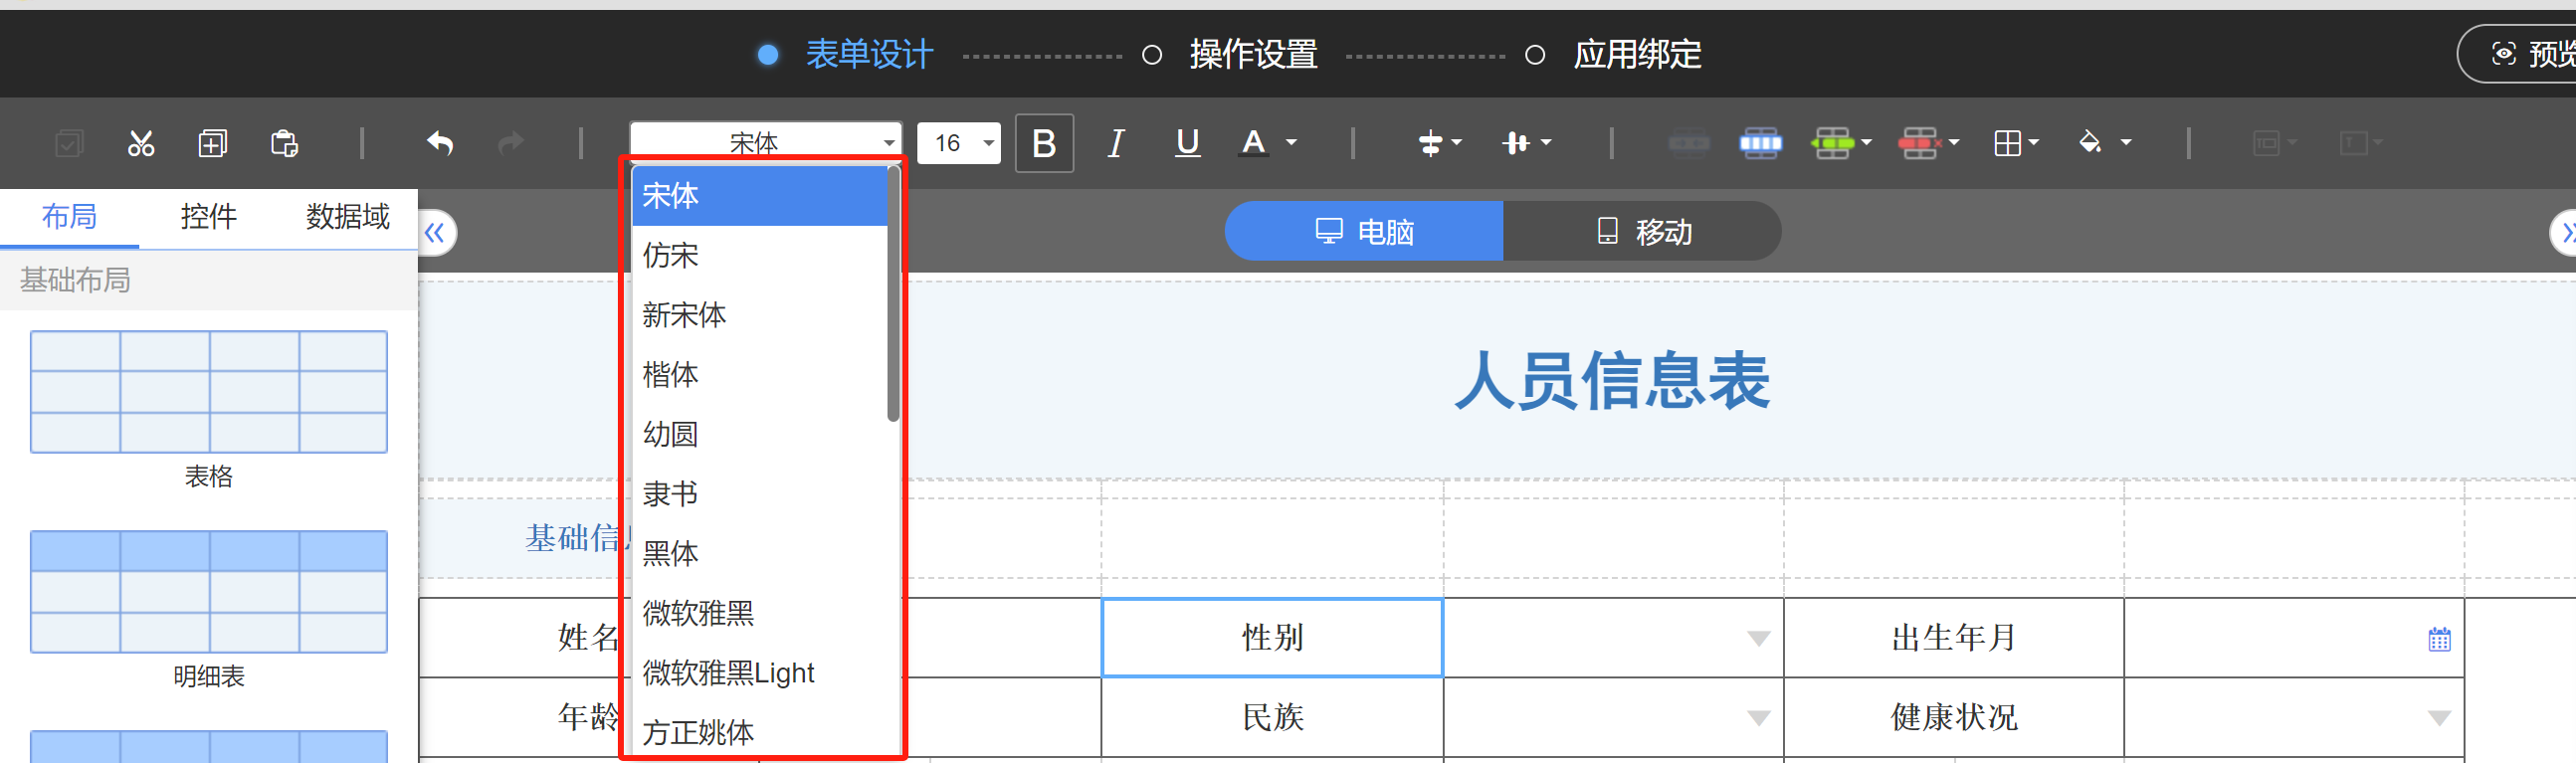Open the 数据域 tab
This screenshot has height=763, width=2576.
[348, 217]
